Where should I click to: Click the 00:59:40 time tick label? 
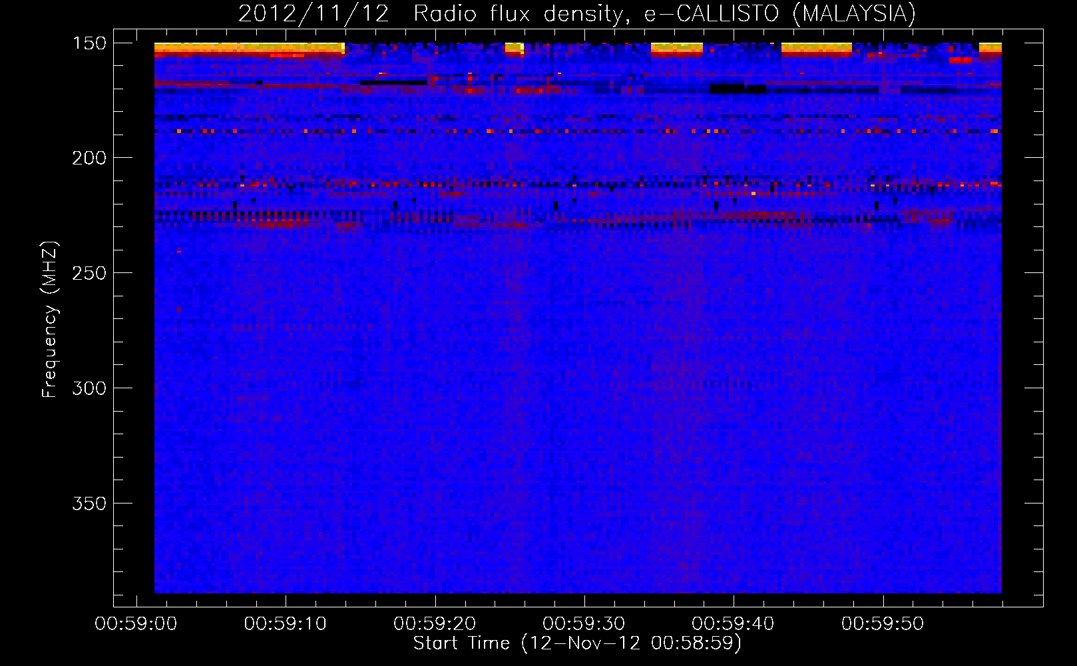tap(733, 624)
